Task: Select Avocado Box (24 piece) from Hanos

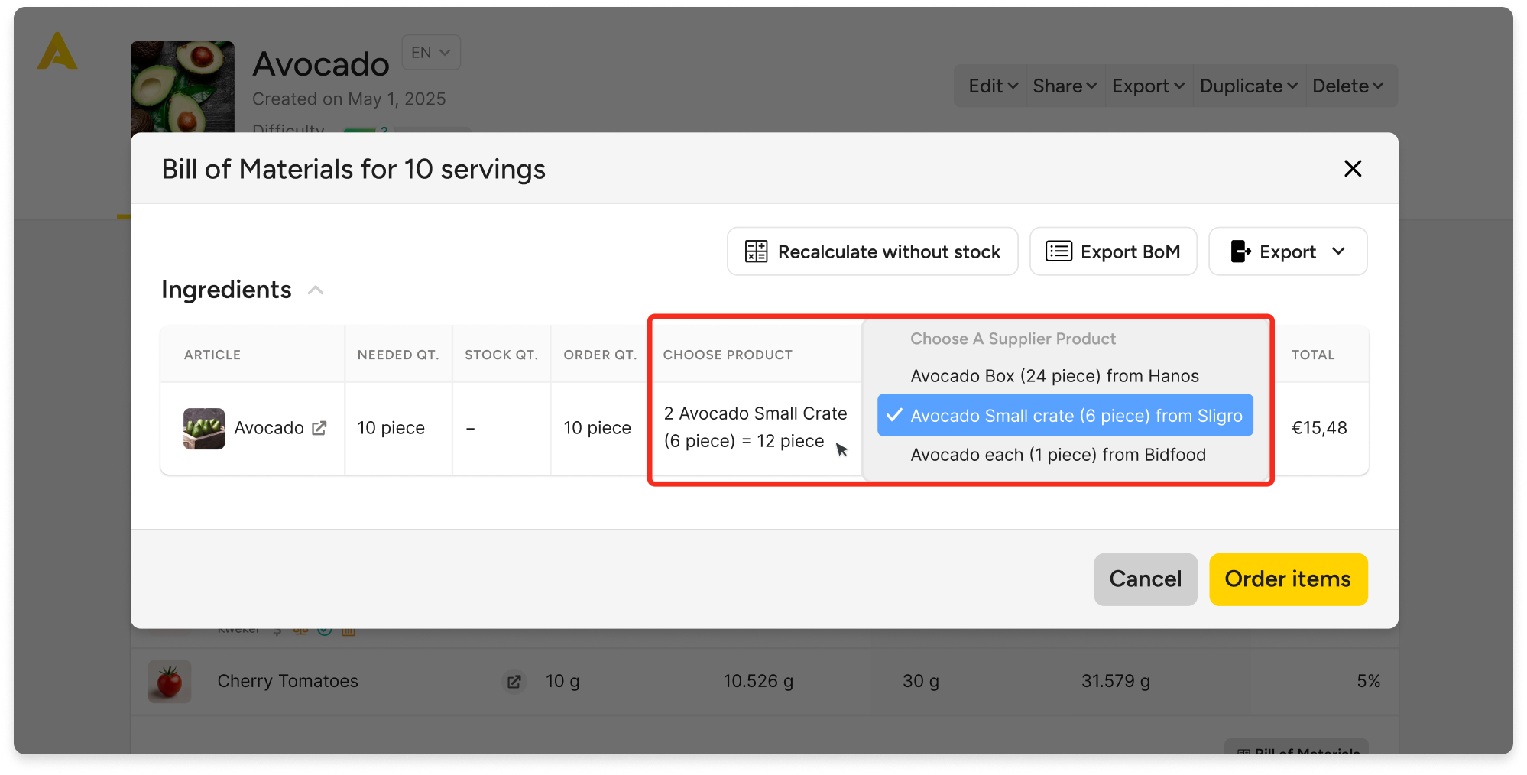Action: point(1055,376)
